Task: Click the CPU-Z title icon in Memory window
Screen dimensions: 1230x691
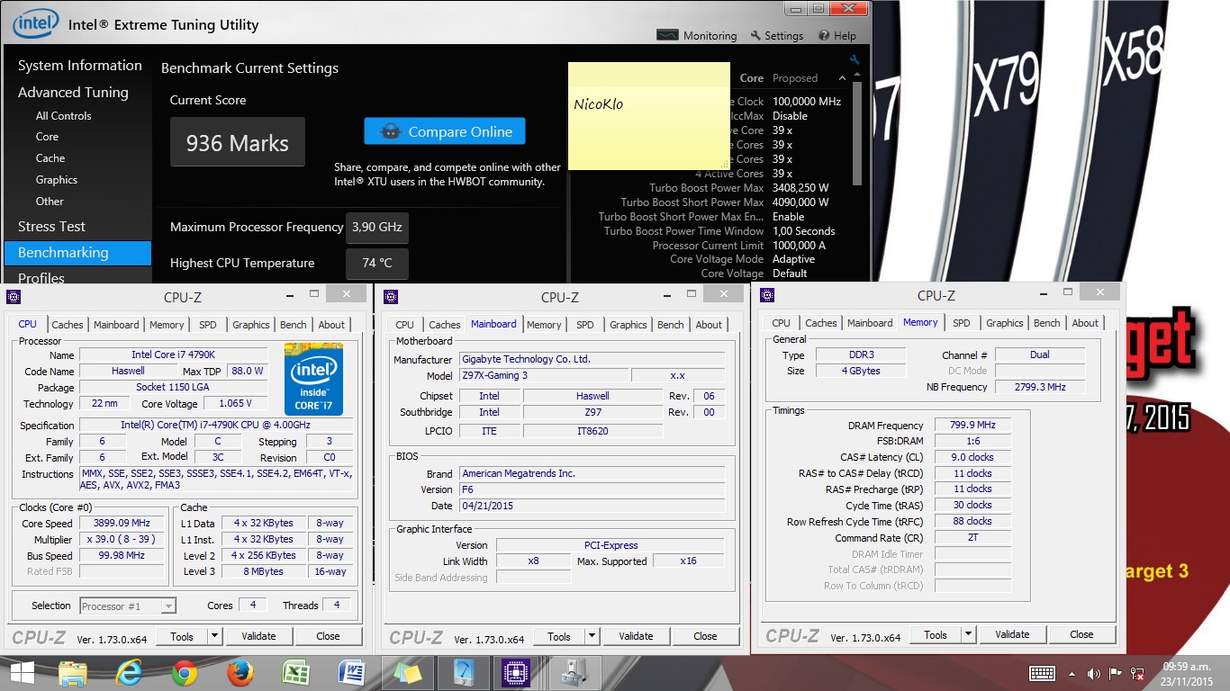Action: pyautogui.click(x=767, y=295)
